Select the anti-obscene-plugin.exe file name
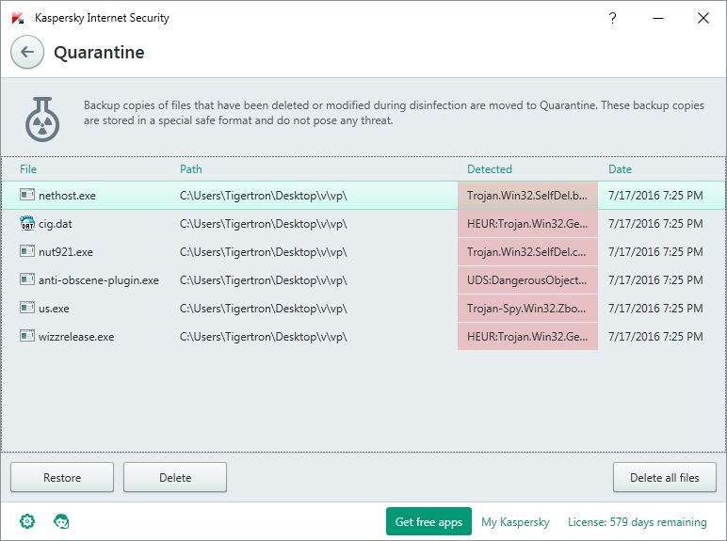The height and width of the screenshot is (541, 727). tap(99, 280)
